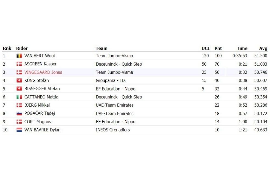Screen dimensions: 270x179
Task: Open the Team Jumbo-Visma link in row one
Action: point(114,56)
